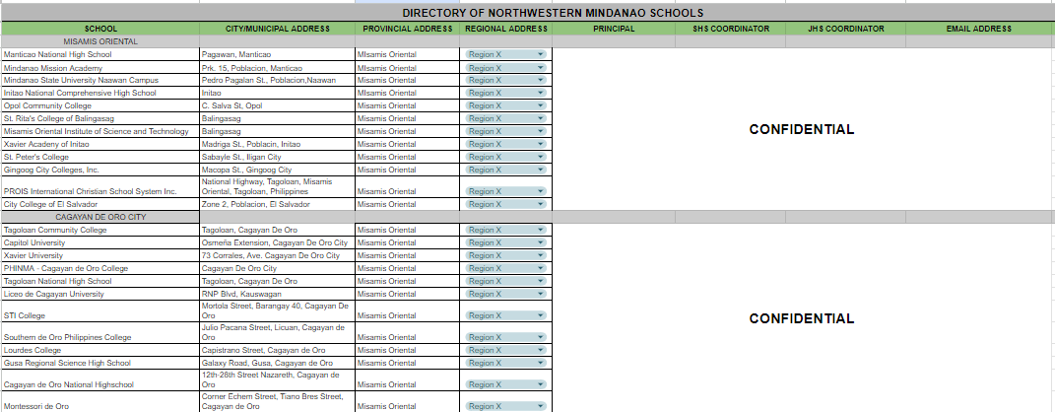Click the Tagoloan National High School cell
The image size is (1055, 412).
click(100, 281)
